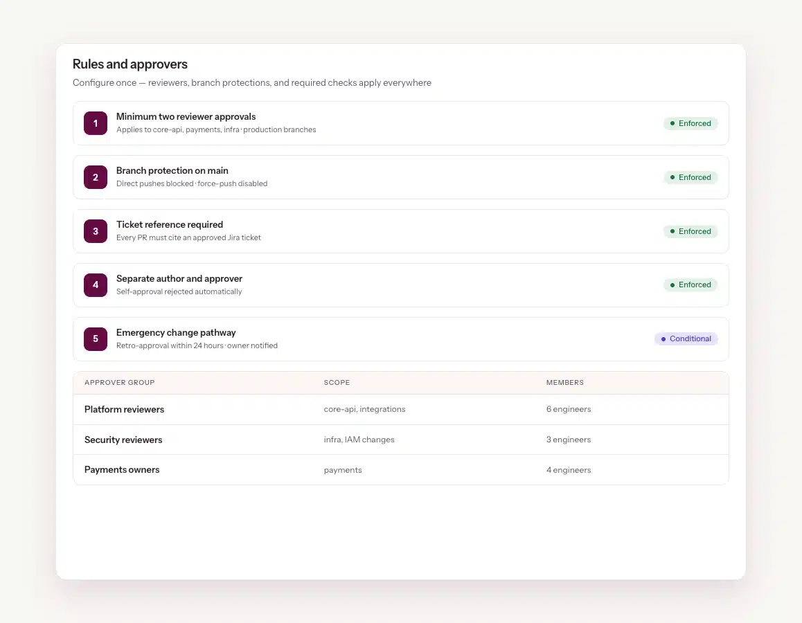Select the Ticket reference required title
The height and width of the screenshot is (623, 802).
[x=169, y=224]
